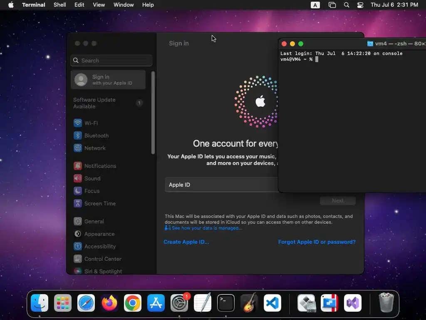The width and height of the screenshot is (426, 320).
Task: Open Visual Studio Code from the Dock
Action: point(272,303)
